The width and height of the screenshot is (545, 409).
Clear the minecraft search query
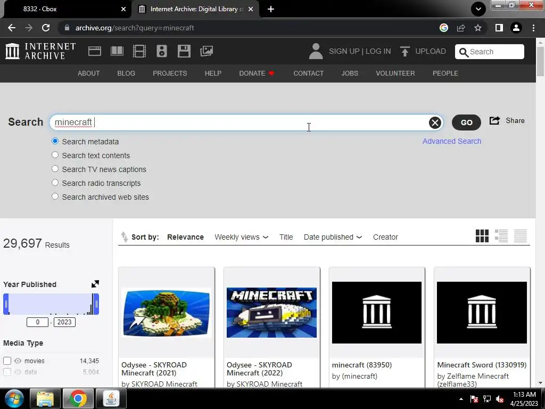point(435,122)
